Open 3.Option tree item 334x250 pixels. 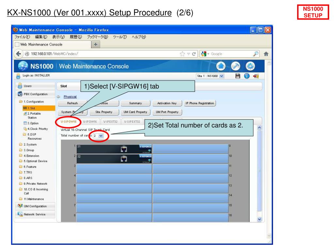pos(31,123)
